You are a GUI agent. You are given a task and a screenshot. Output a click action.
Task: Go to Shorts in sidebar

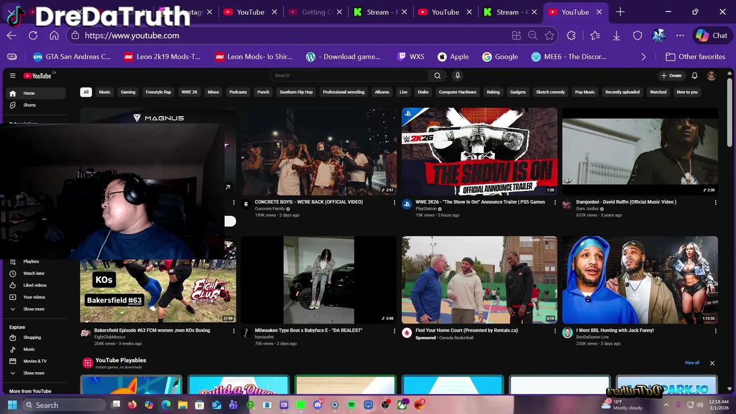click(x=36, y=105)
